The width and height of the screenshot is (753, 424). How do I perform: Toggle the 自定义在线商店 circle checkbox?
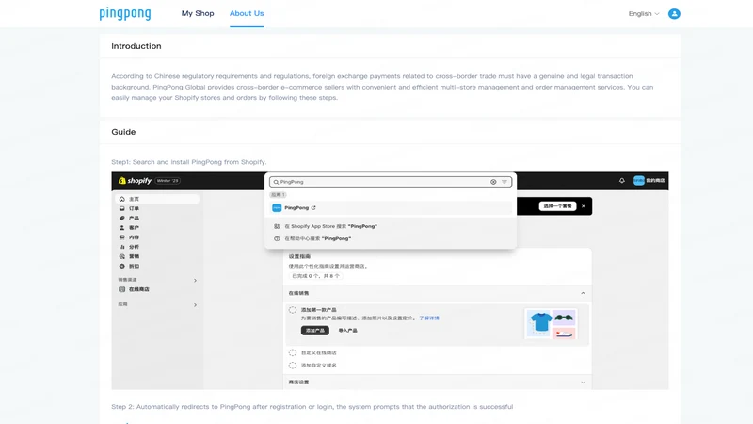293,352
